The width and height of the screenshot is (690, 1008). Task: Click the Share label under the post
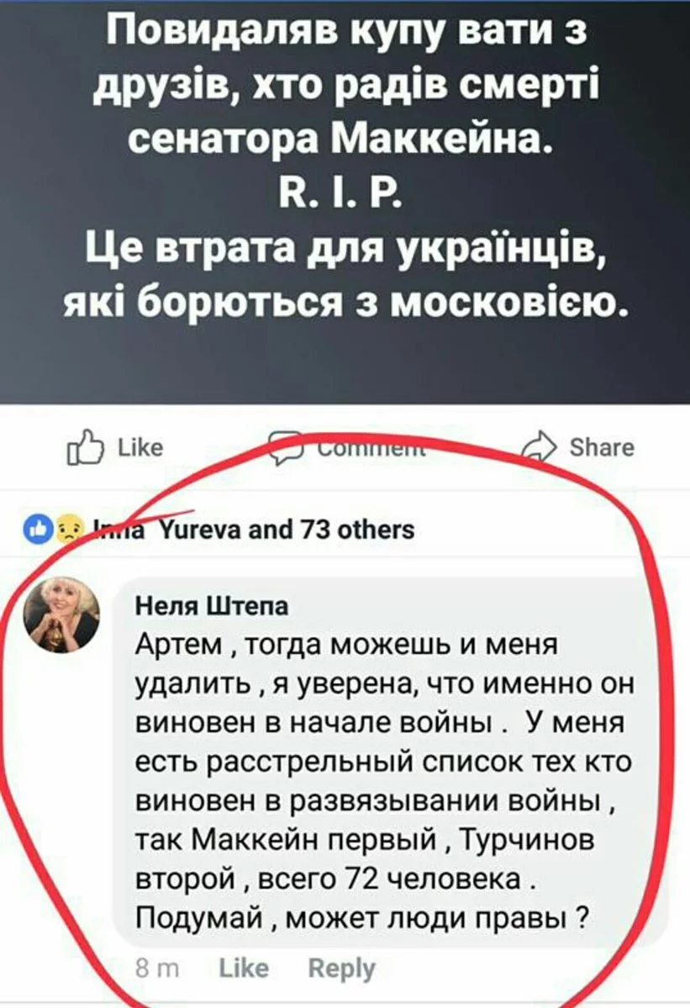point(602,446)
